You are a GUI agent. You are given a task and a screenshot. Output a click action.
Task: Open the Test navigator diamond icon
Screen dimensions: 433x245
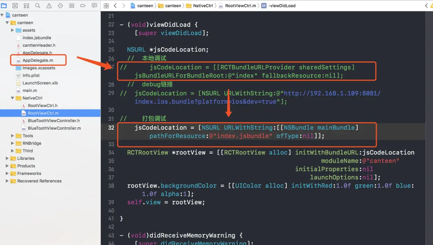click(x=60, y=6)
